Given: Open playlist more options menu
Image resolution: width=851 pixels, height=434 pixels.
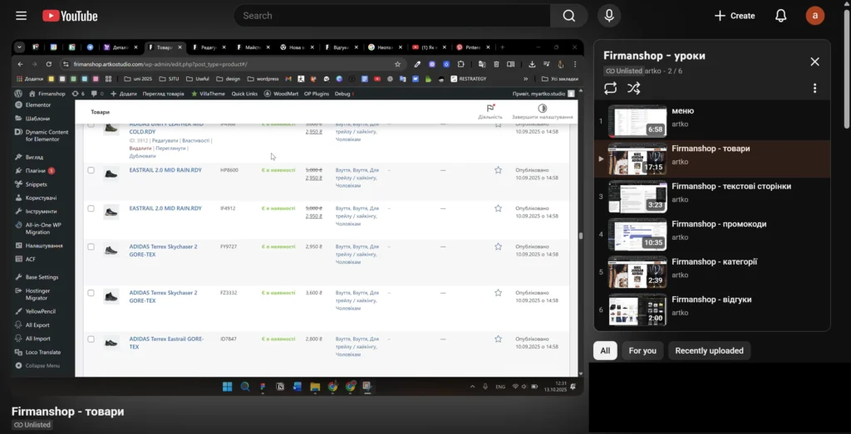Looking at the screenshot, I should [814, 89].
